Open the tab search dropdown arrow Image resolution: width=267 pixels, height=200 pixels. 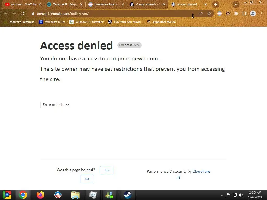[x=236, y=5]
